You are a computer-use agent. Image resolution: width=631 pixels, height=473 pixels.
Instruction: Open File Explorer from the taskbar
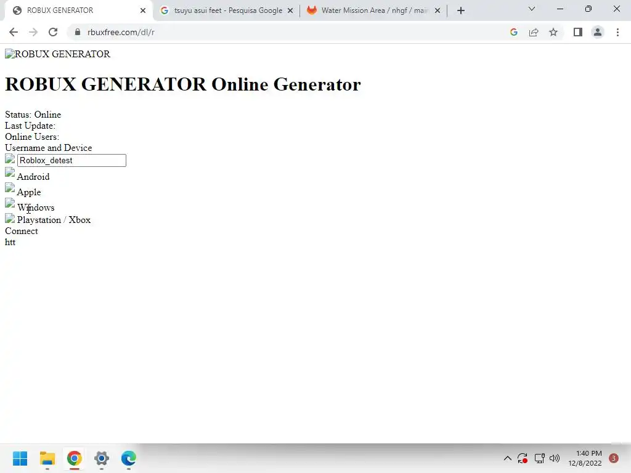[x=47, y=458]
